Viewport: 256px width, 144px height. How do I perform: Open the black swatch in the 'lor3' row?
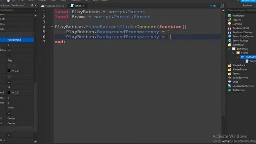pos(9,92)
